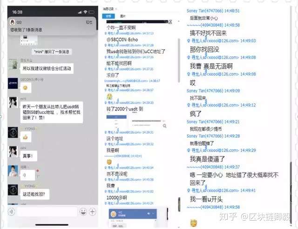Tap the QQ penguin icon in the notification

[13, 22]
